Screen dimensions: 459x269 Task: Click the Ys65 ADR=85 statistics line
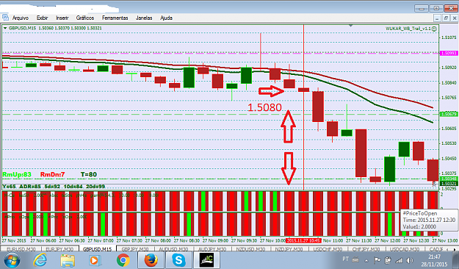[x=54, y=187]
